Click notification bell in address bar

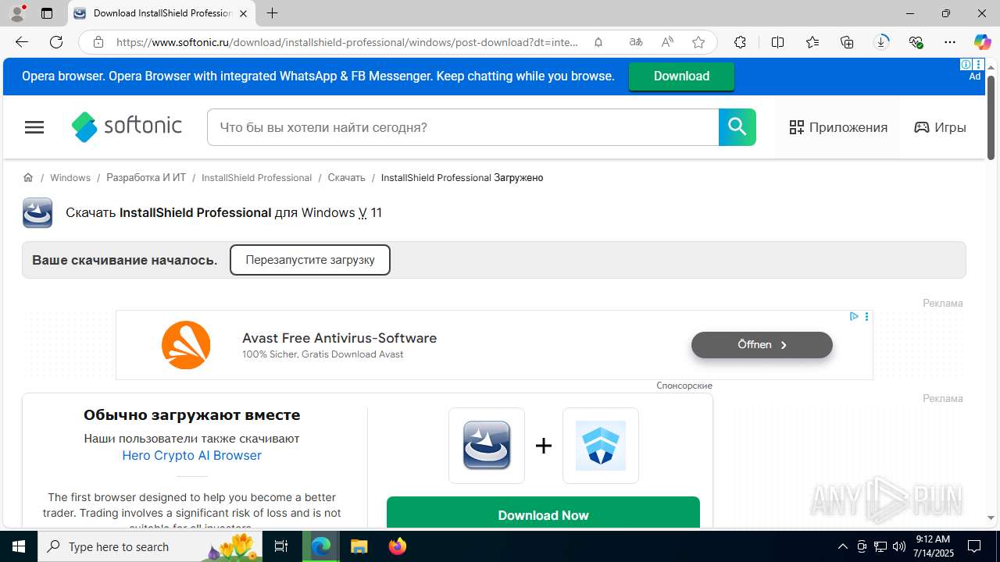coord(598,42)
